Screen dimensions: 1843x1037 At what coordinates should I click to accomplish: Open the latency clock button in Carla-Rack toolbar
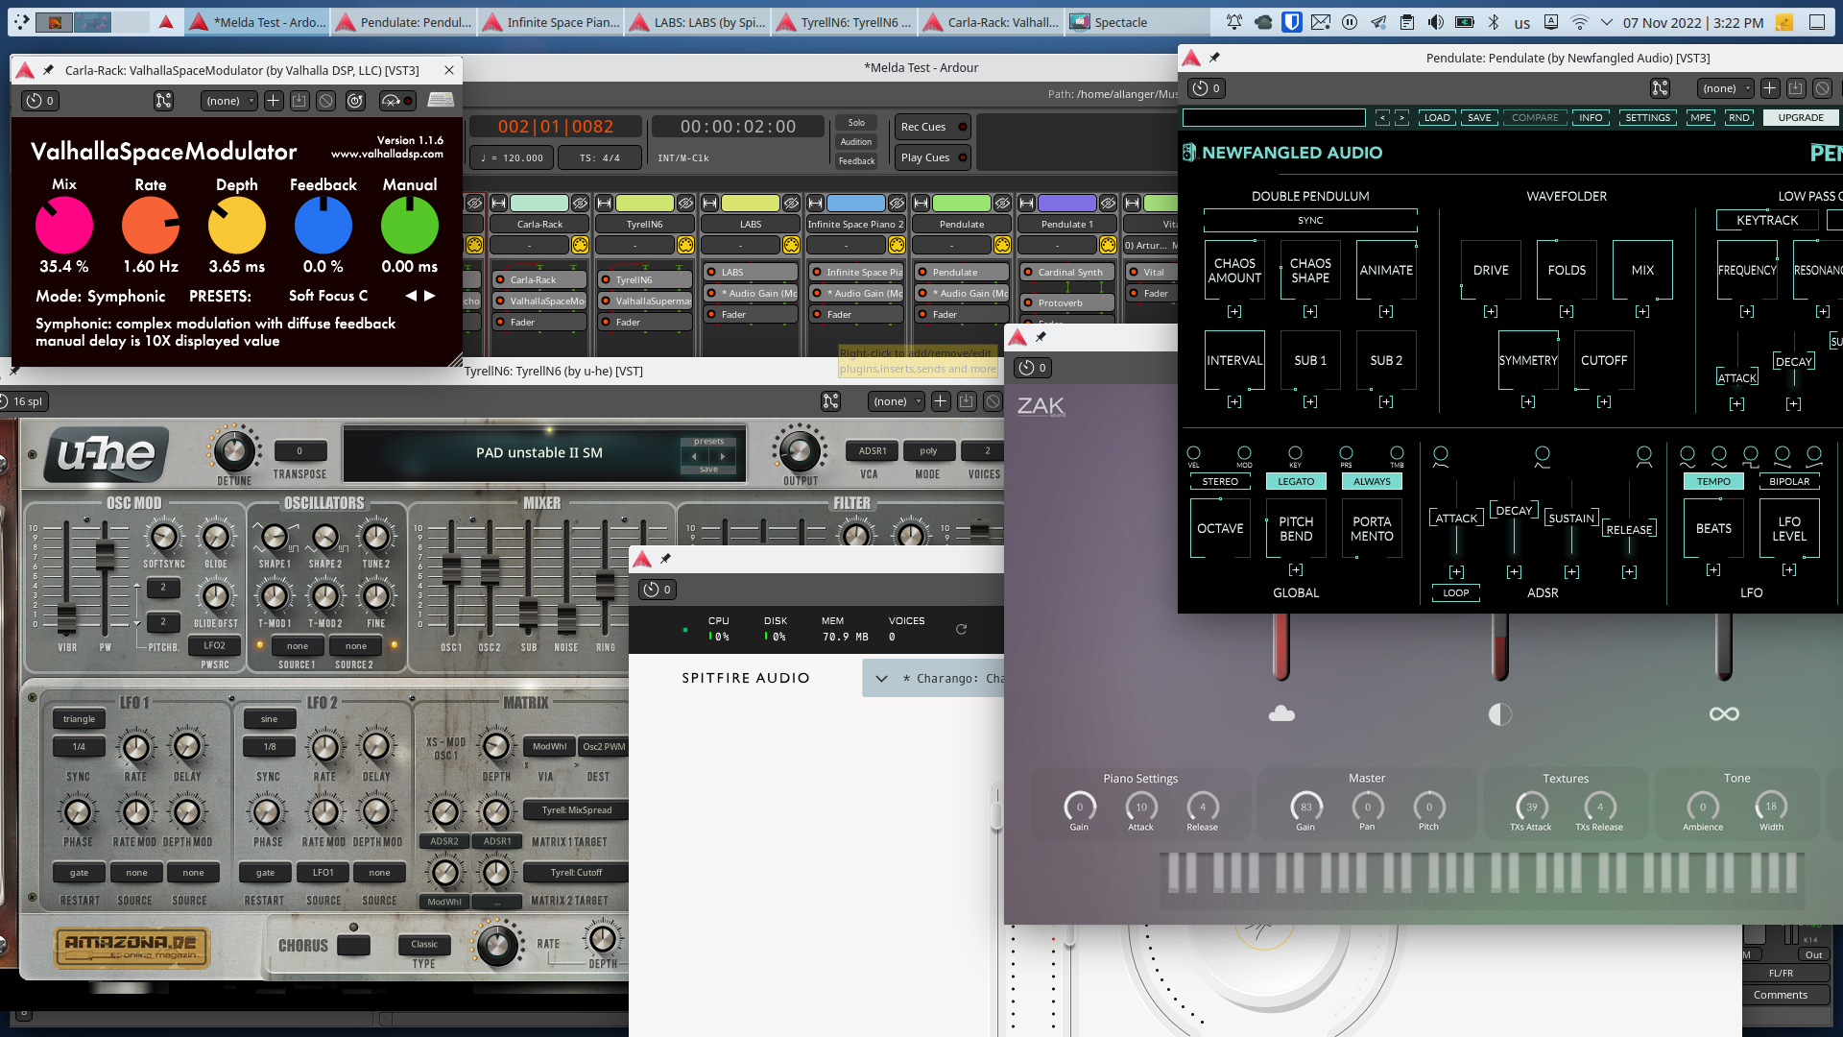pyautogui.click(x=40, y=101)
